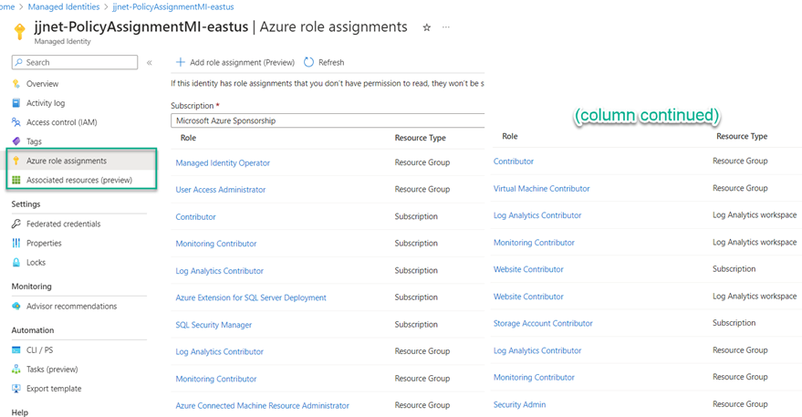Open Export template in Automation section
802x417 pixels.
pyautogui.click(x=54, y=389)
